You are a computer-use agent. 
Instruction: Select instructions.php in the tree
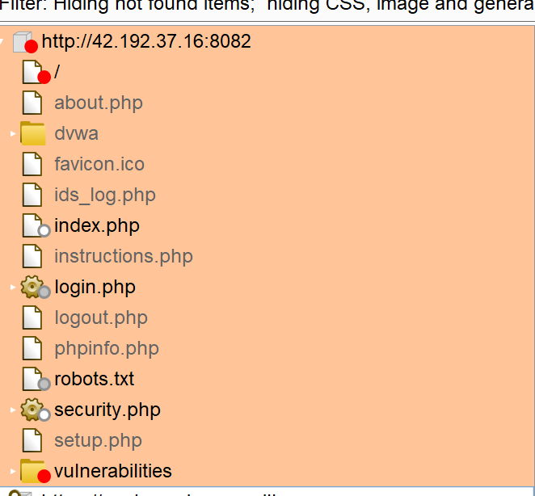(124, 256)
